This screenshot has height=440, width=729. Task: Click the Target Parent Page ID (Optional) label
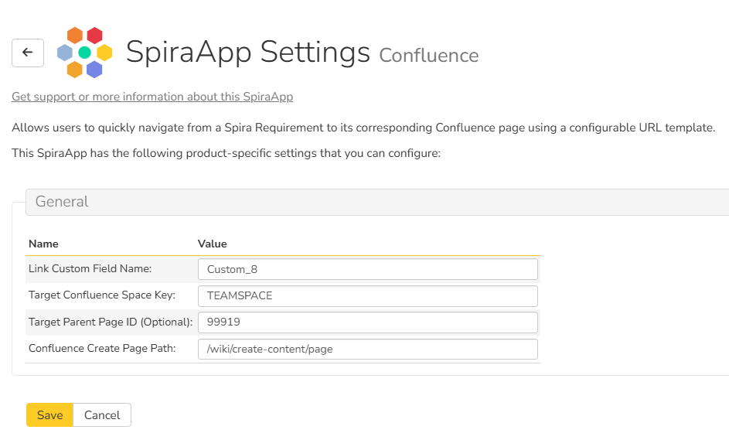111,322
